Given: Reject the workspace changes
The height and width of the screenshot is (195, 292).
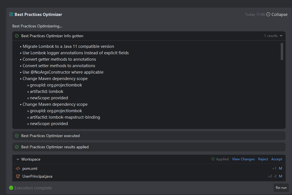Looking at the screenshot, I should click(x=263, y=159).
